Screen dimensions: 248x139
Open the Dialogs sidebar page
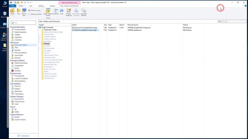(17, 89)
